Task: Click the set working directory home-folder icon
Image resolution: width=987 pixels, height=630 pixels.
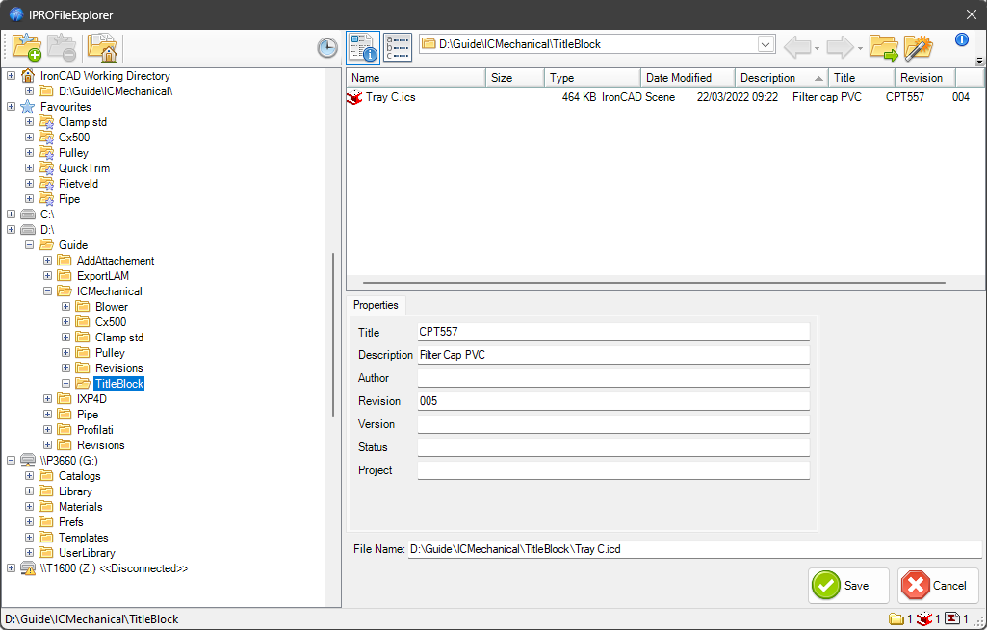Action: (x=102, y=46)
